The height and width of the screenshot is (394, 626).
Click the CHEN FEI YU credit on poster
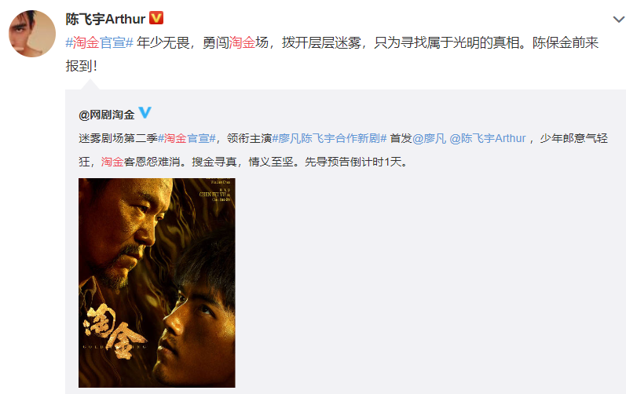click(x=213, y=194)
